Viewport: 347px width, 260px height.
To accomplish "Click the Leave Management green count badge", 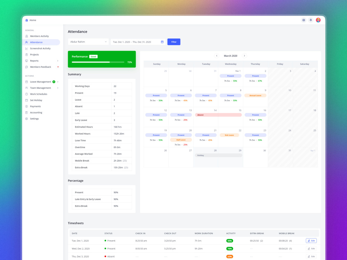I will click(54, 82).
